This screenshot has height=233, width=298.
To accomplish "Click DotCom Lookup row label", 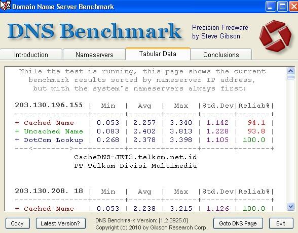I will point(53,140).
